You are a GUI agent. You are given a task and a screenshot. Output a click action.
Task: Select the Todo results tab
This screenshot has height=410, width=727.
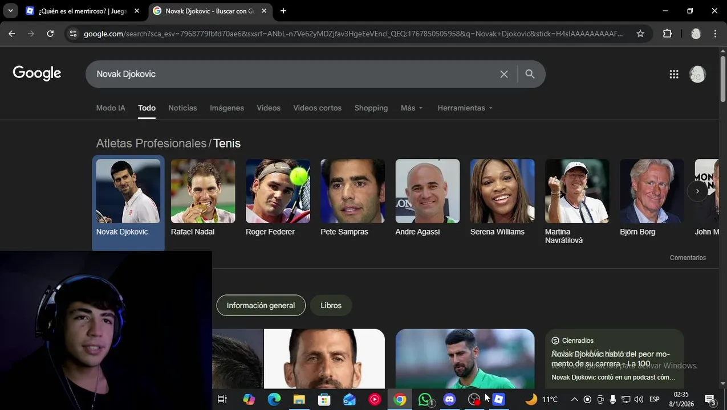[x=147, y=108]
